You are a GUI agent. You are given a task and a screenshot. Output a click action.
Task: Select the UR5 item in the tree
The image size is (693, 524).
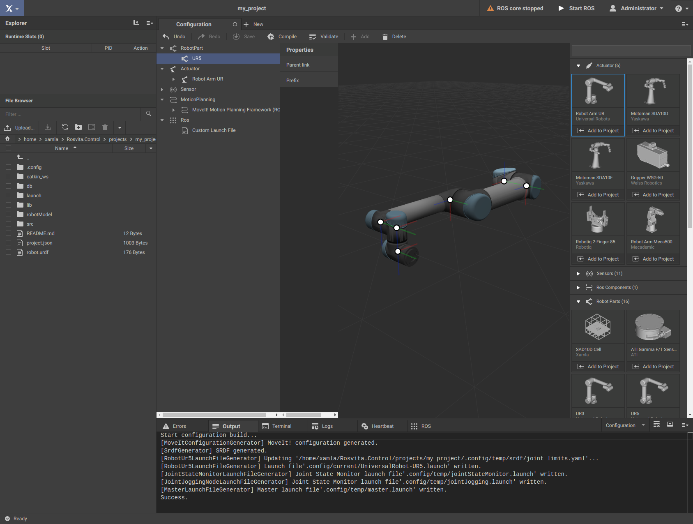218,58
